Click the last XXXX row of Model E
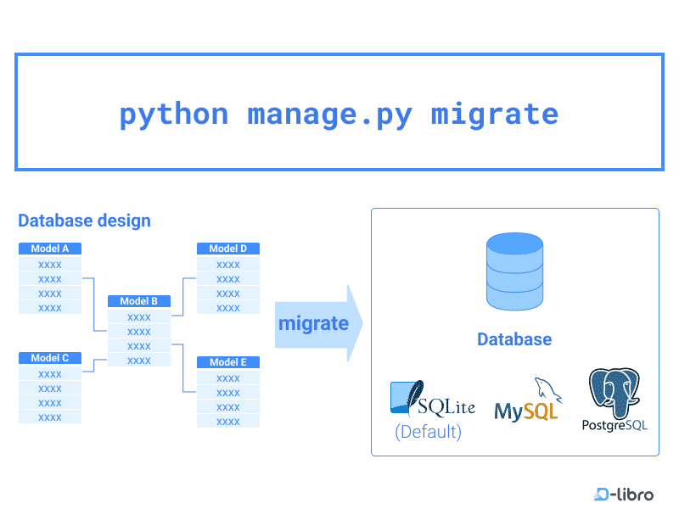This screenshot has height=509, width=679. [x=227, y=419]
